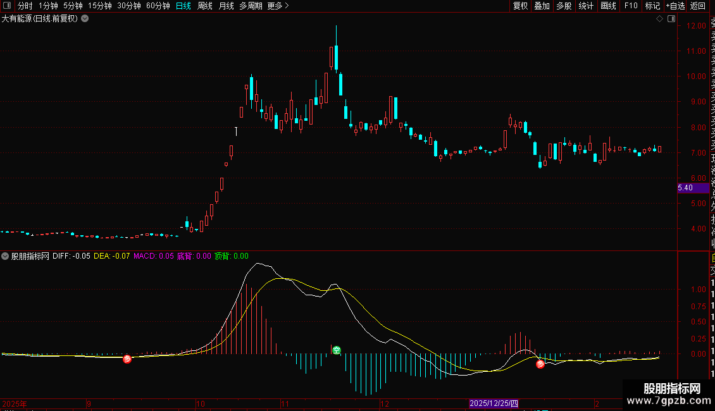Select the 1分钟 period
This screenshot has width=715, height=411.
(48, 6)
